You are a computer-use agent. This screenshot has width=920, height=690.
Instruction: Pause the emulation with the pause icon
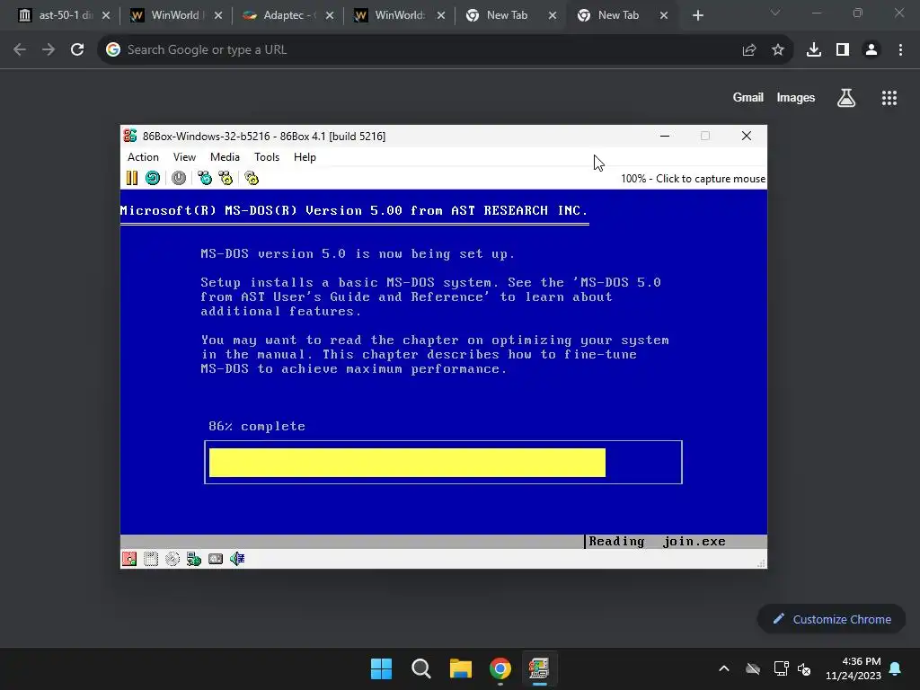(132, 178)
